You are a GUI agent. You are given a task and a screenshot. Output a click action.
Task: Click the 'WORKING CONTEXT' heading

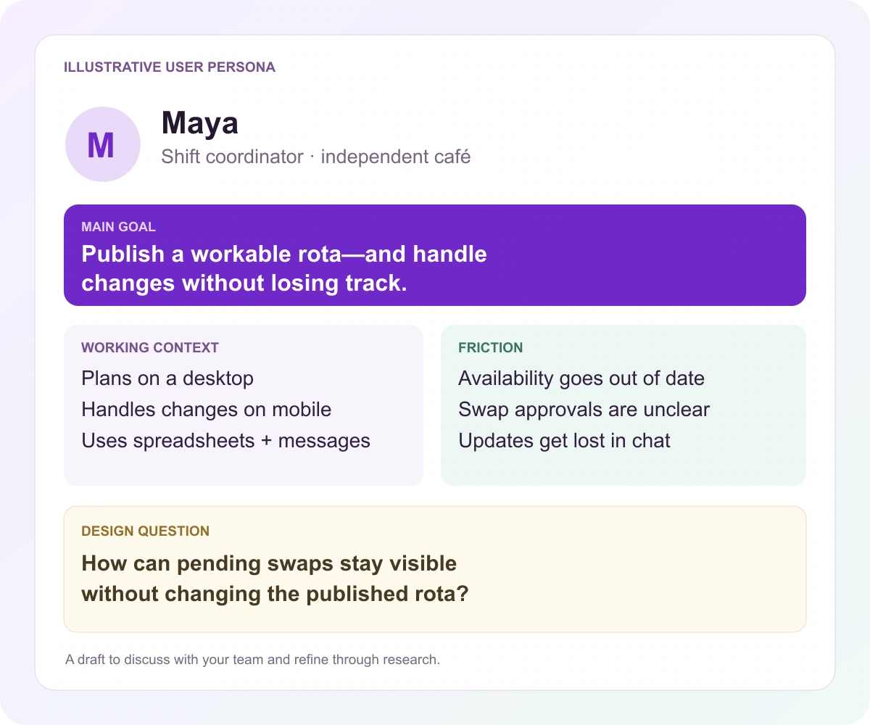tap(150, 347)
